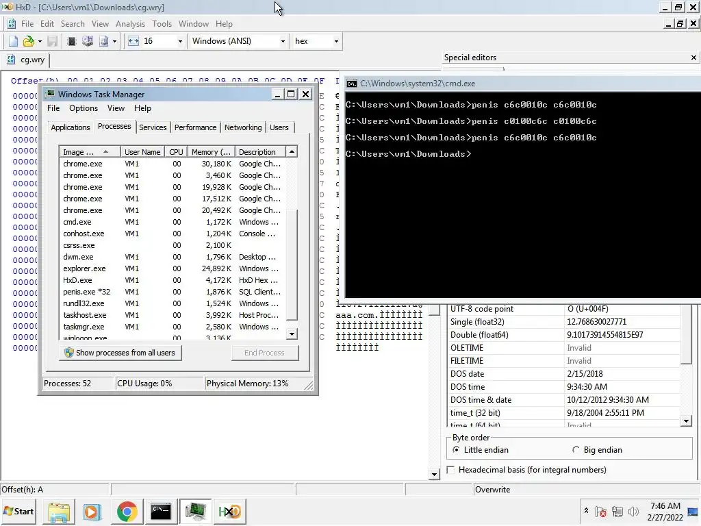Open the Open-file dropdown arrow in HxD toolbar

click(x=40, y=42)
